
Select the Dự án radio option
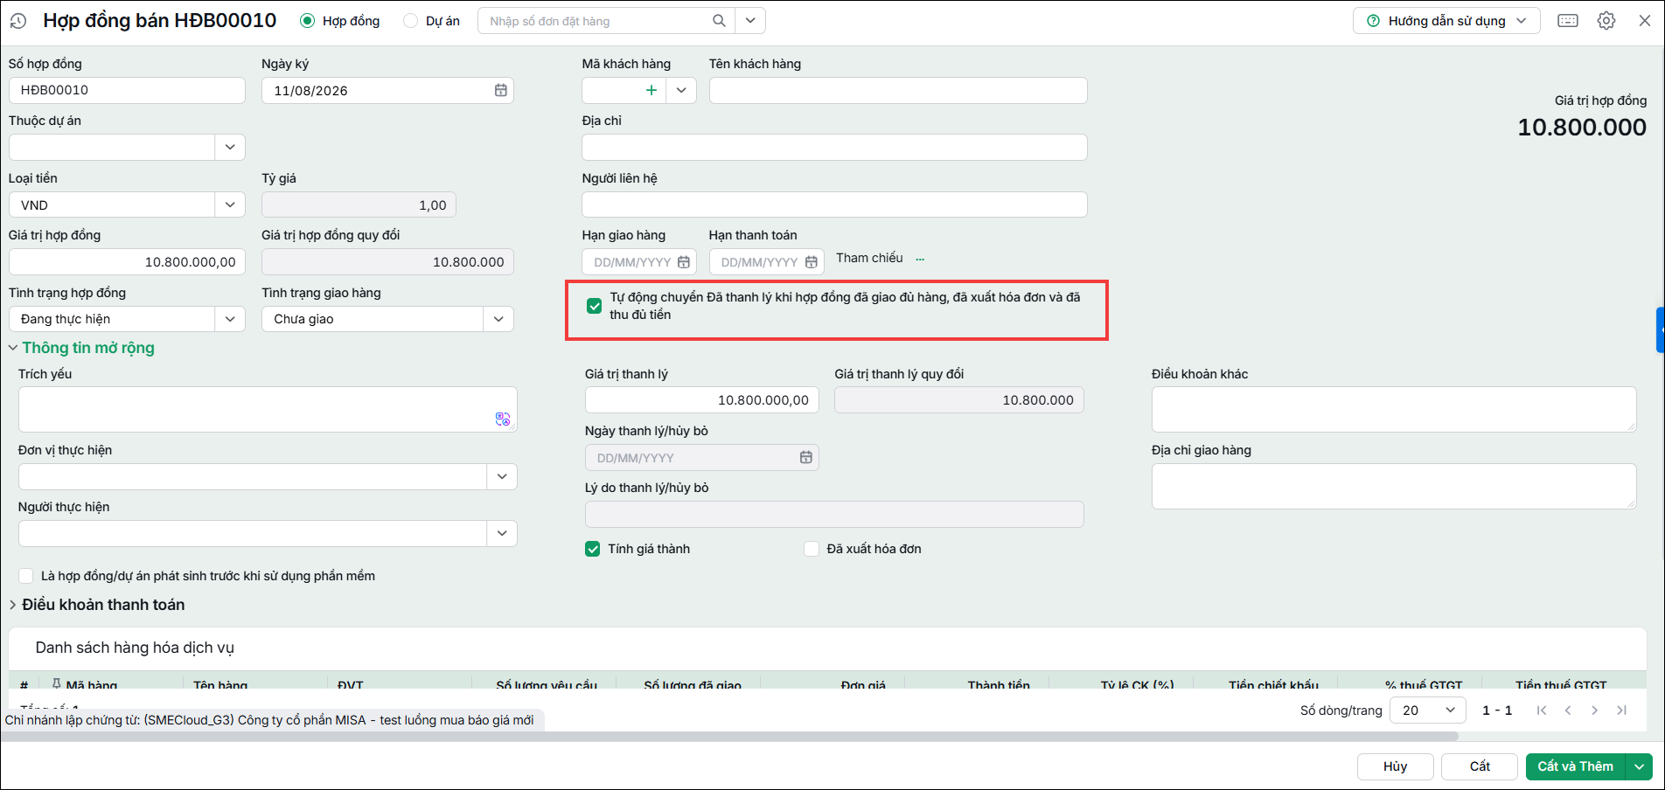(410, 21)
